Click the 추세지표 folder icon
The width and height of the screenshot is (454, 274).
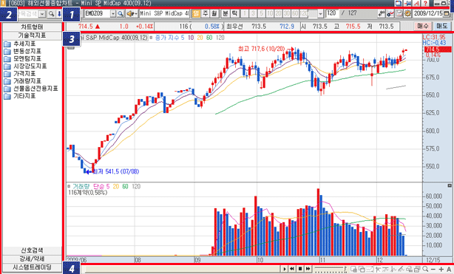pos(7,44)
